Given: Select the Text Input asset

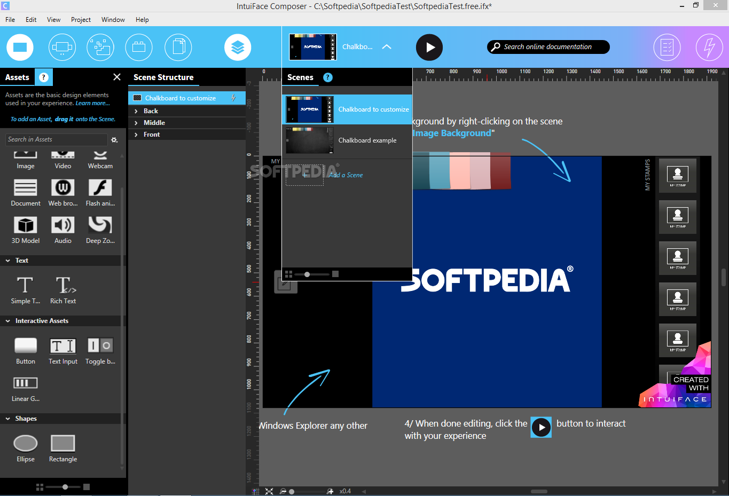Looking at the screenshot, I should (x=63, y=351).
